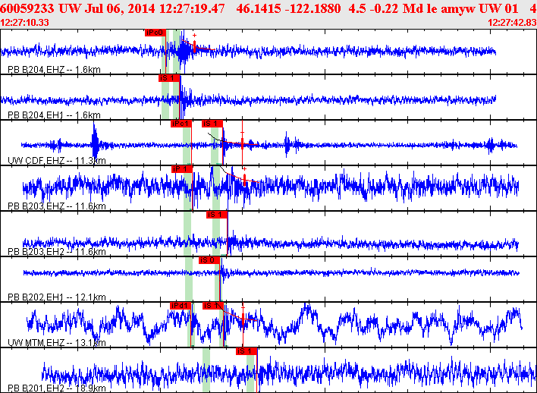Select the iS 1 pick on B203 EH2

(217, 214)
